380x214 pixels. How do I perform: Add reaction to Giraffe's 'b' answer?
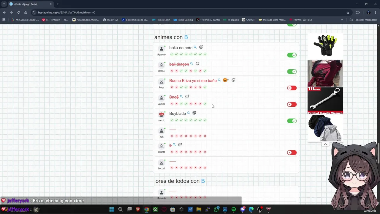tap(180, 145)
